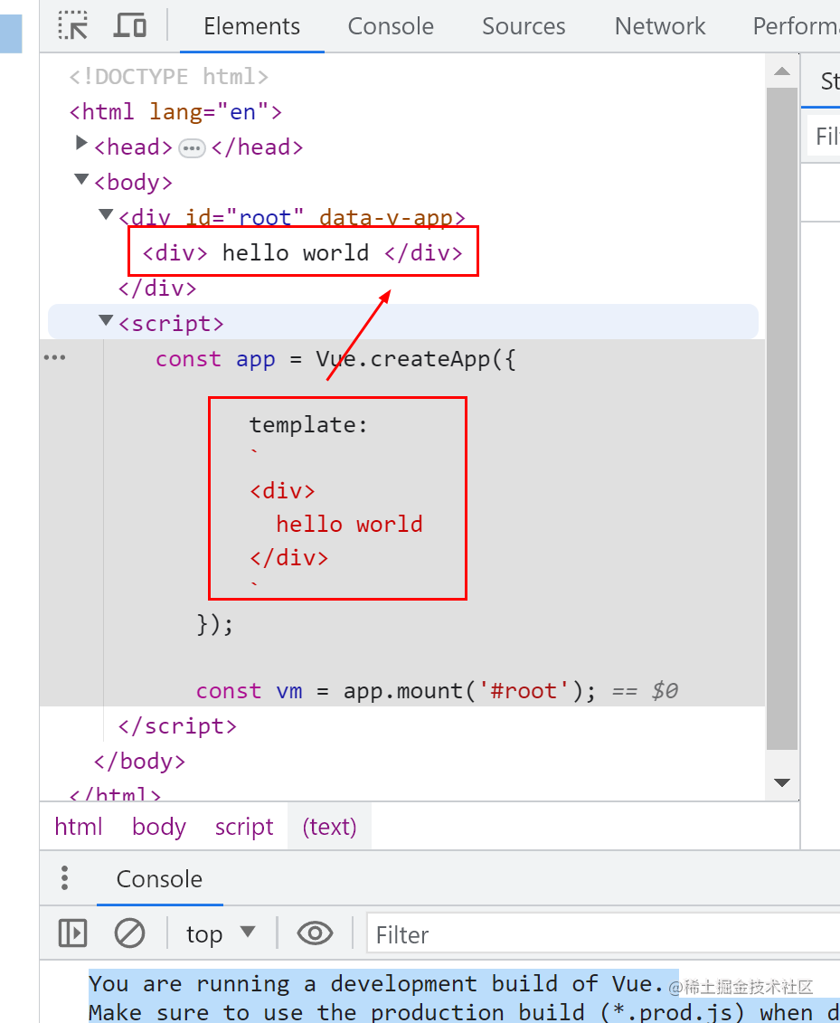
Task: Select body in the breadcrumb bar
Action: coord(159,827)
